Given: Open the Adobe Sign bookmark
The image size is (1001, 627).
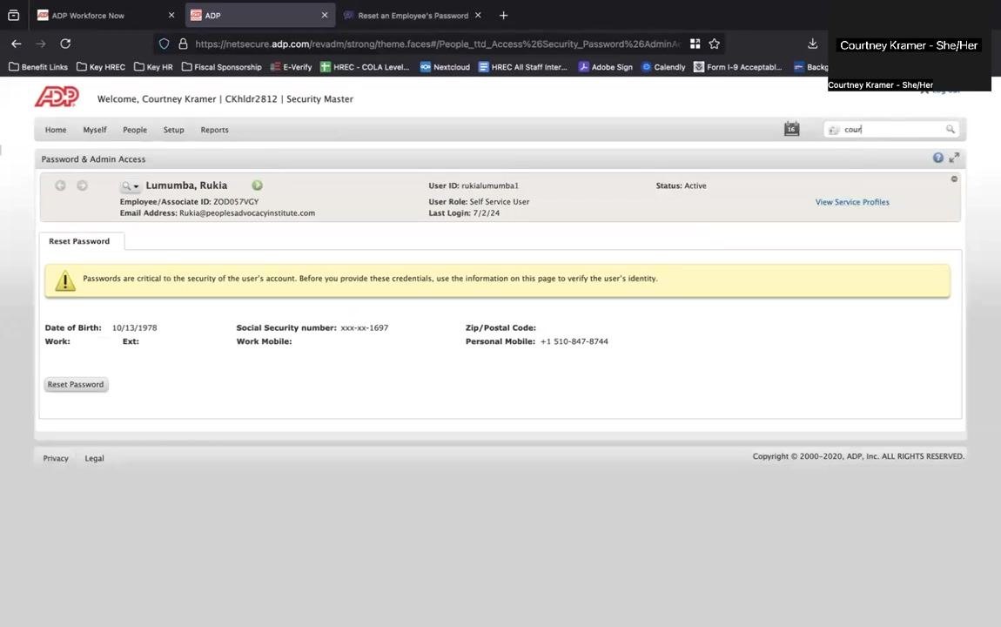Looking at the screenshot, I should (x=605, y=67).
